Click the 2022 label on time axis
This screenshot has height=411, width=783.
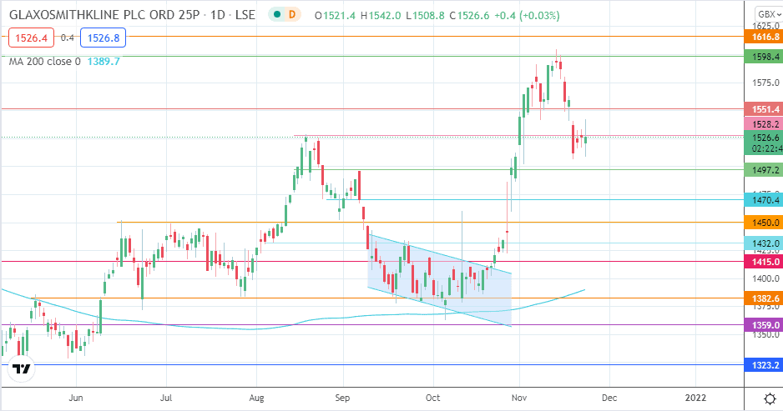695,398
